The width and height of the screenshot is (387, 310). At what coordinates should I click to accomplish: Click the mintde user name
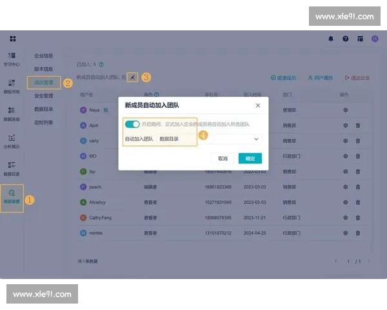(95, 233)
